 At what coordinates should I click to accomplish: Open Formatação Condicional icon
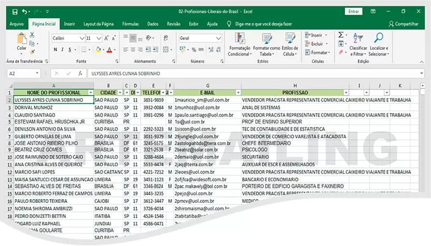[x=239, y=38]
